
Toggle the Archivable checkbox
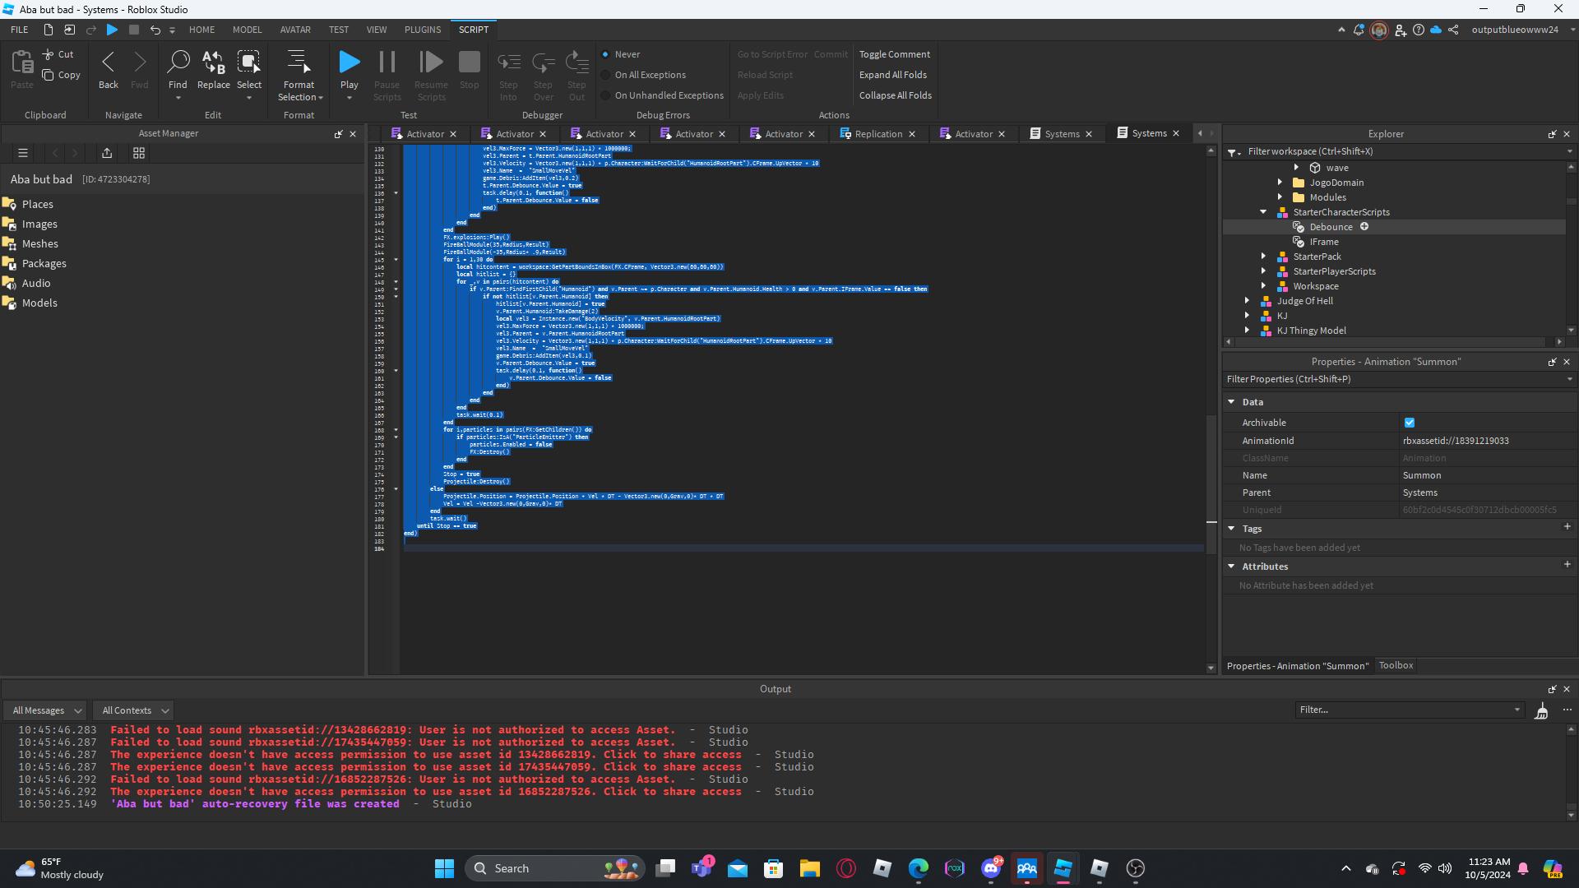pos(1410,423)
